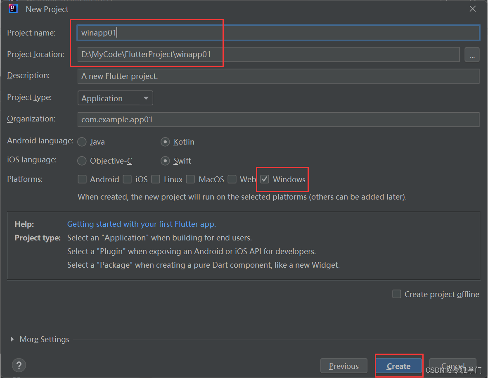
Task: Check the Web platform option
Action: tap(232, 179)
